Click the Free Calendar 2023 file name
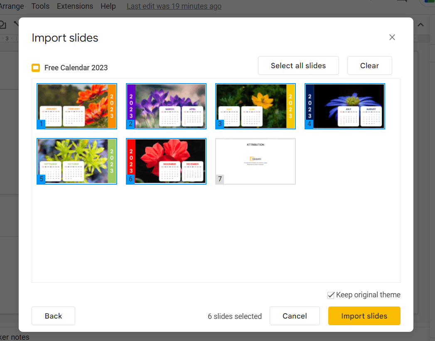This screenshot has width=435, height=341. pyautogui.click(x=76, y=68)
